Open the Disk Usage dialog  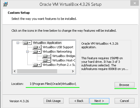coord(54,101)
